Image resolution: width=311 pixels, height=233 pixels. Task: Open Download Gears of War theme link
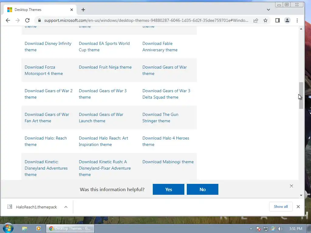[165, 70]
